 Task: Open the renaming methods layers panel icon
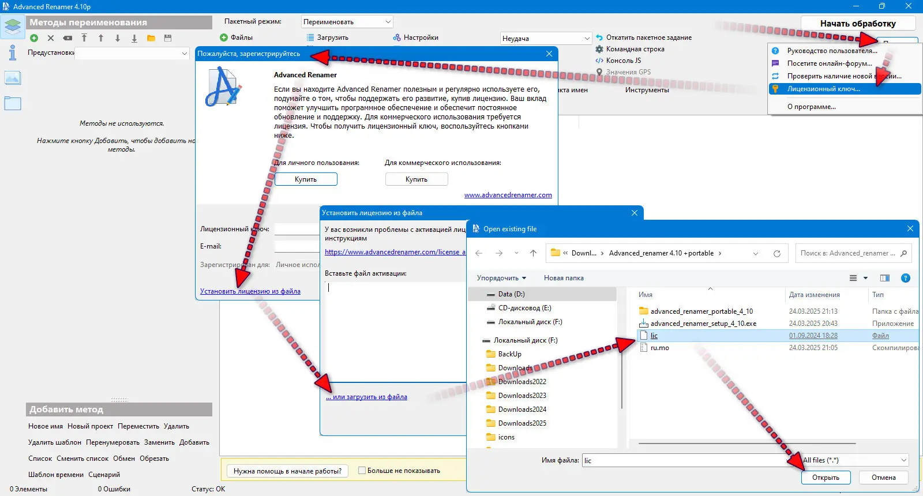point(13,27)
